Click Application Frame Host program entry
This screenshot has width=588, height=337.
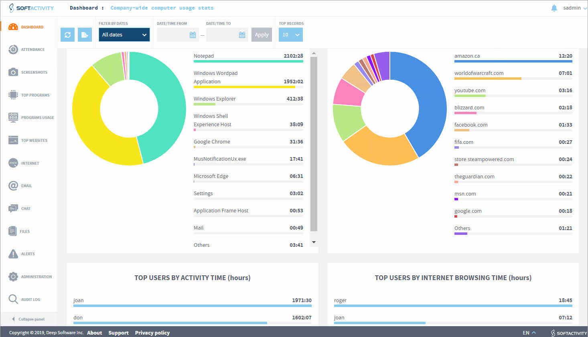click(248, 212)
